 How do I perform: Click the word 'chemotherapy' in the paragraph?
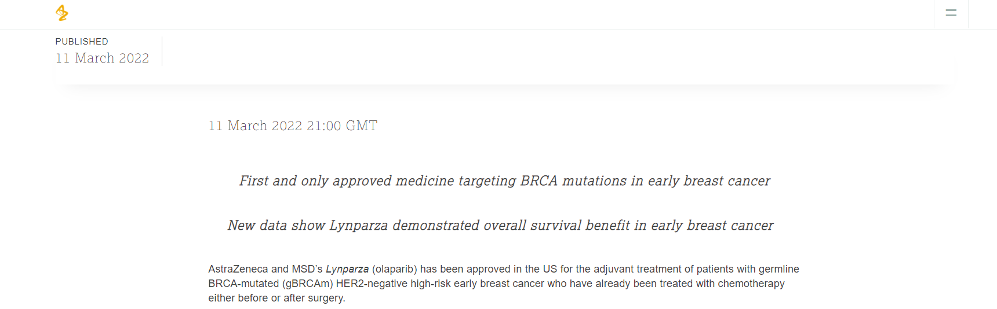point(751,284)
